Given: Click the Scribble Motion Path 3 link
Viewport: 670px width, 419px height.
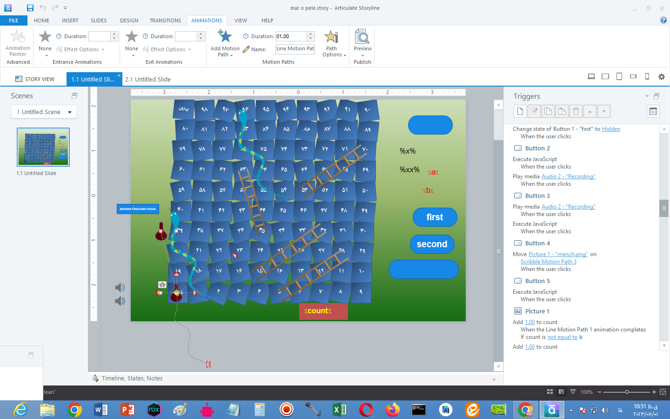Looking at the screenshot, I should tap(548, 262).
